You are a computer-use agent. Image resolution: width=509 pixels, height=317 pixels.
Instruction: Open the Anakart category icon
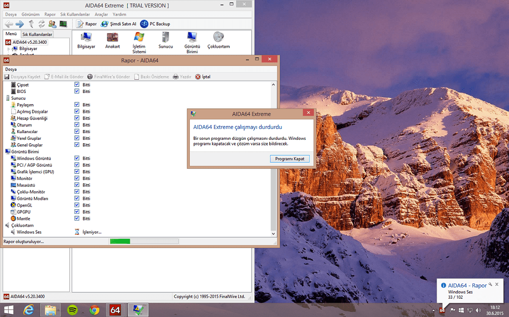[112, 40]
